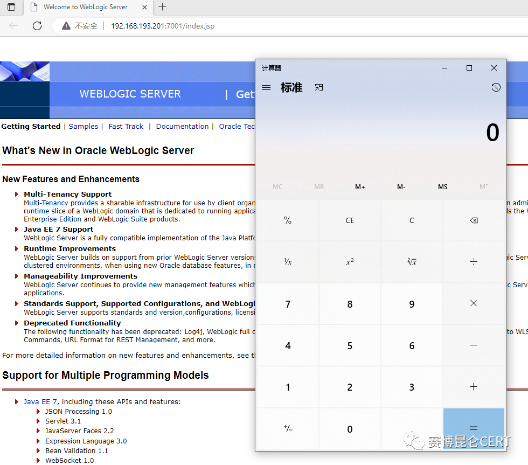Click calculator digit 6
This screenshot has width=528, height=465.
(412, 346)
